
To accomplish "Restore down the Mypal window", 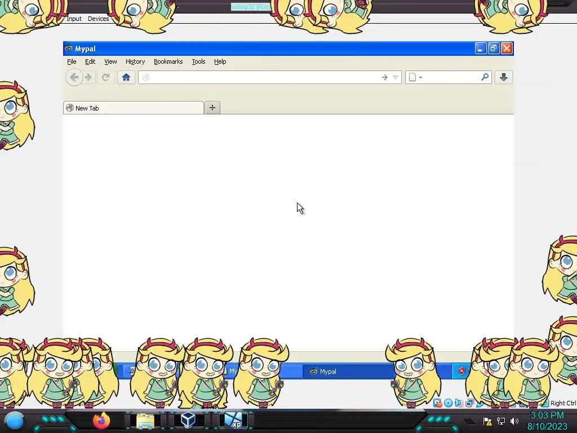I will 494,48.
